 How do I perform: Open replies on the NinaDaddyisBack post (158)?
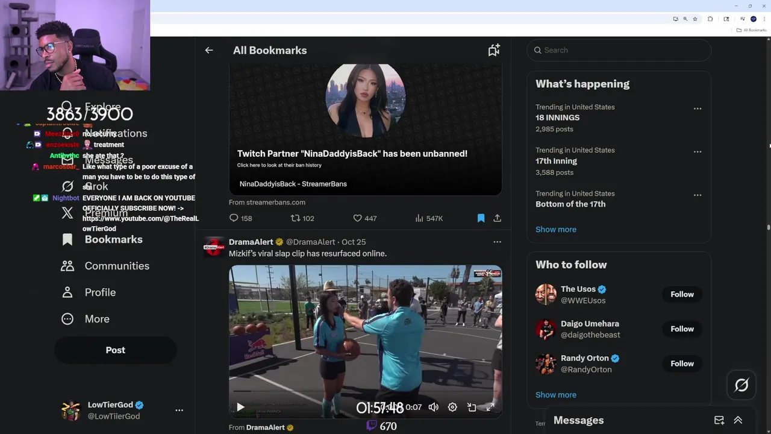(x=240, y=218)
